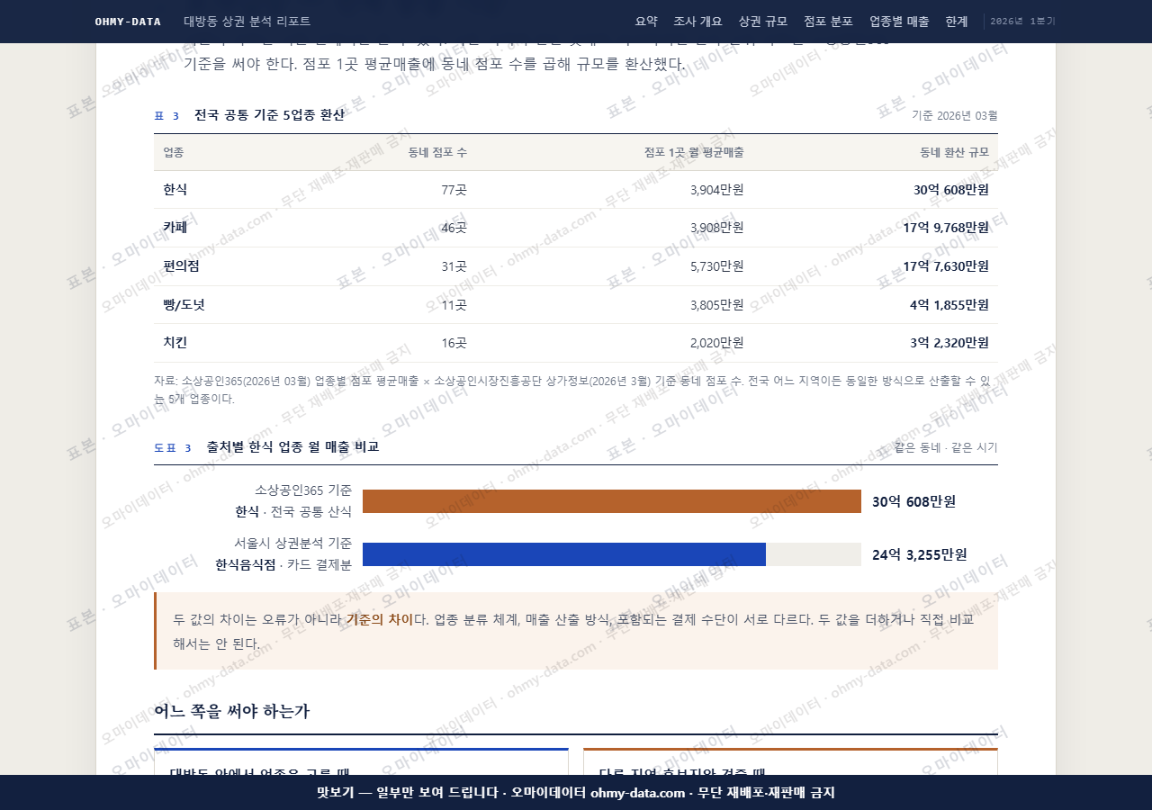Open the OHMY-DATA home logo
Screen dimensions: 1152x810
128,22
